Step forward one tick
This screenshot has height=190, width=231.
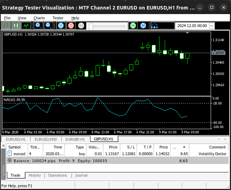point(143,26)
